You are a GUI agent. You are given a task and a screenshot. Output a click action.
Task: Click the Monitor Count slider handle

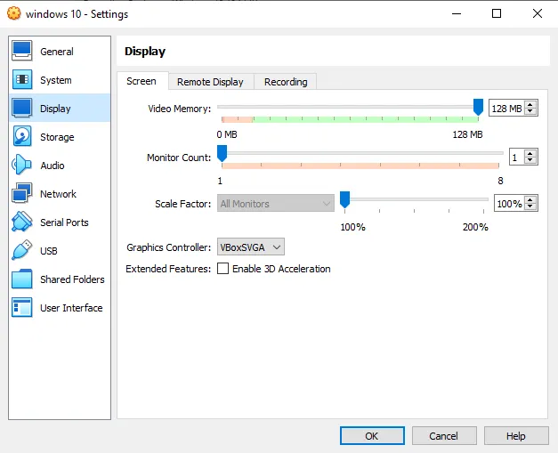pyautogui.click(x=222, y=153)
